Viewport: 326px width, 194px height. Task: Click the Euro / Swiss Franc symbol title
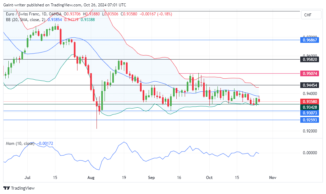[x=23, y=14]
